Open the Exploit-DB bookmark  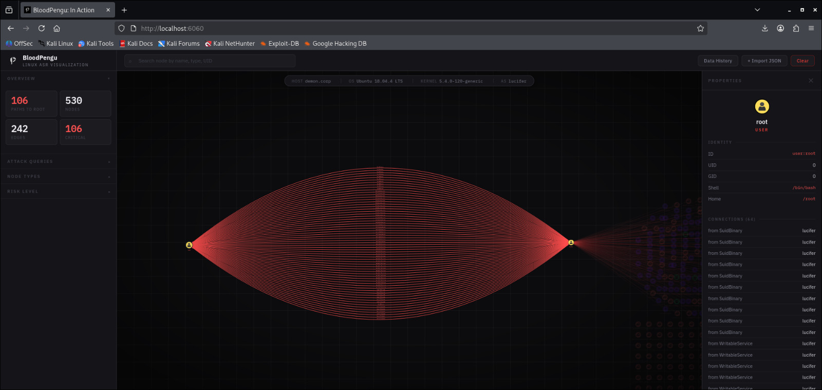pos(279,44)
